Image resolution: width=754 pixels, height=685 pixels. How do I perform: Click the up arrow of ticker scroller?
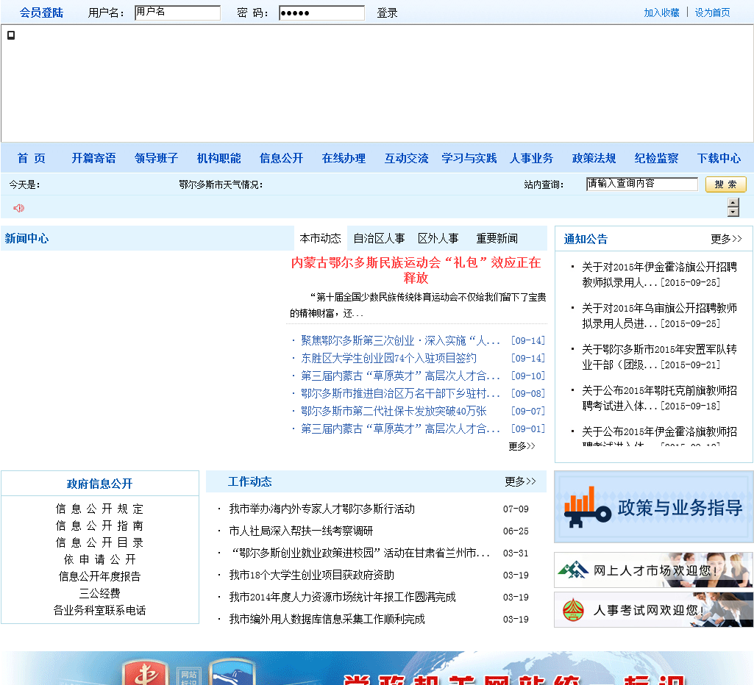733,203
